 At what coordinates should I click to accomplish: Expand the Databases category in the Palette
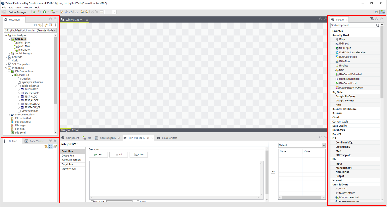tap(339, 130)
